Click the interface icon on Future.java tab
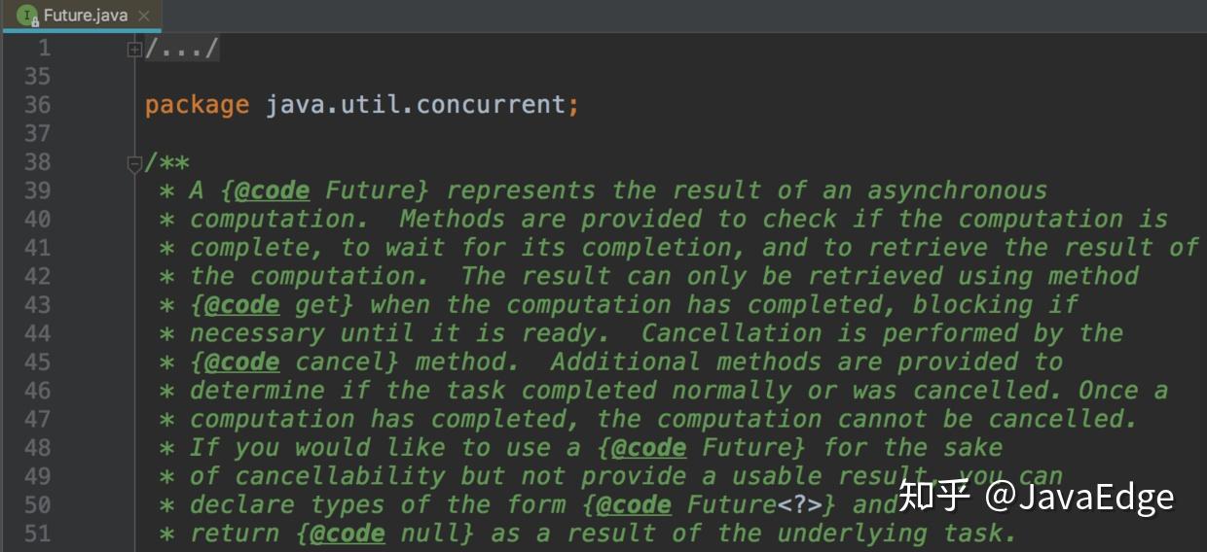1207x552 pixels. pyautogui.click(x=26, y=16)
